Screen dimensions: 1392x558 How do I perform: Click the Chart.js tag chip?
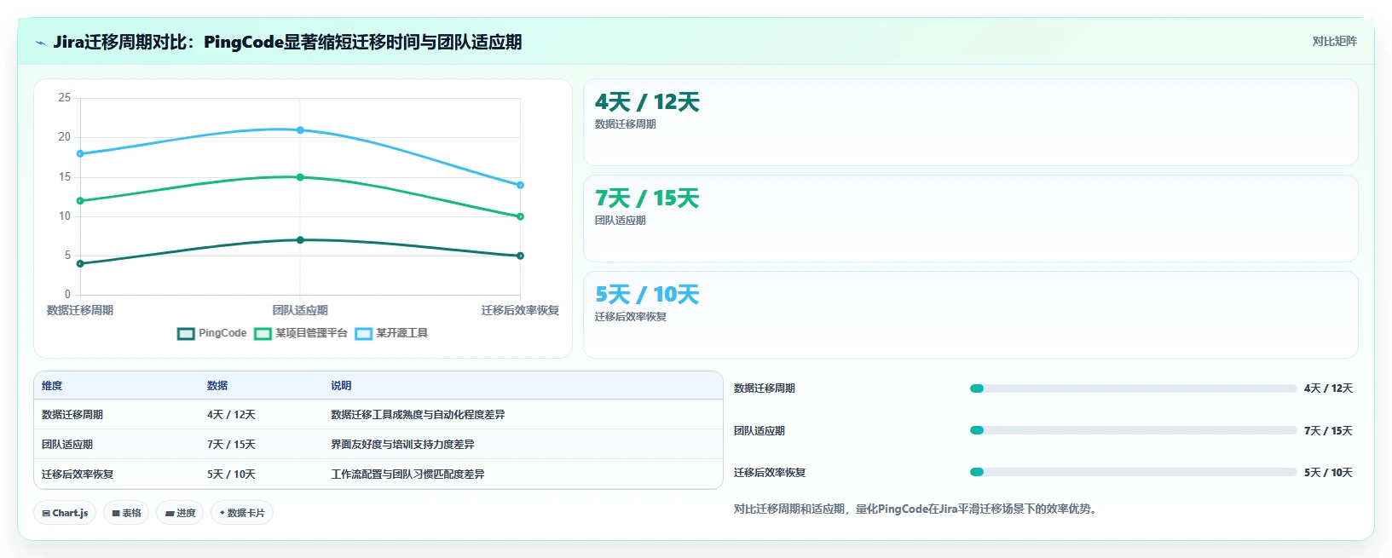click(65, 513)
